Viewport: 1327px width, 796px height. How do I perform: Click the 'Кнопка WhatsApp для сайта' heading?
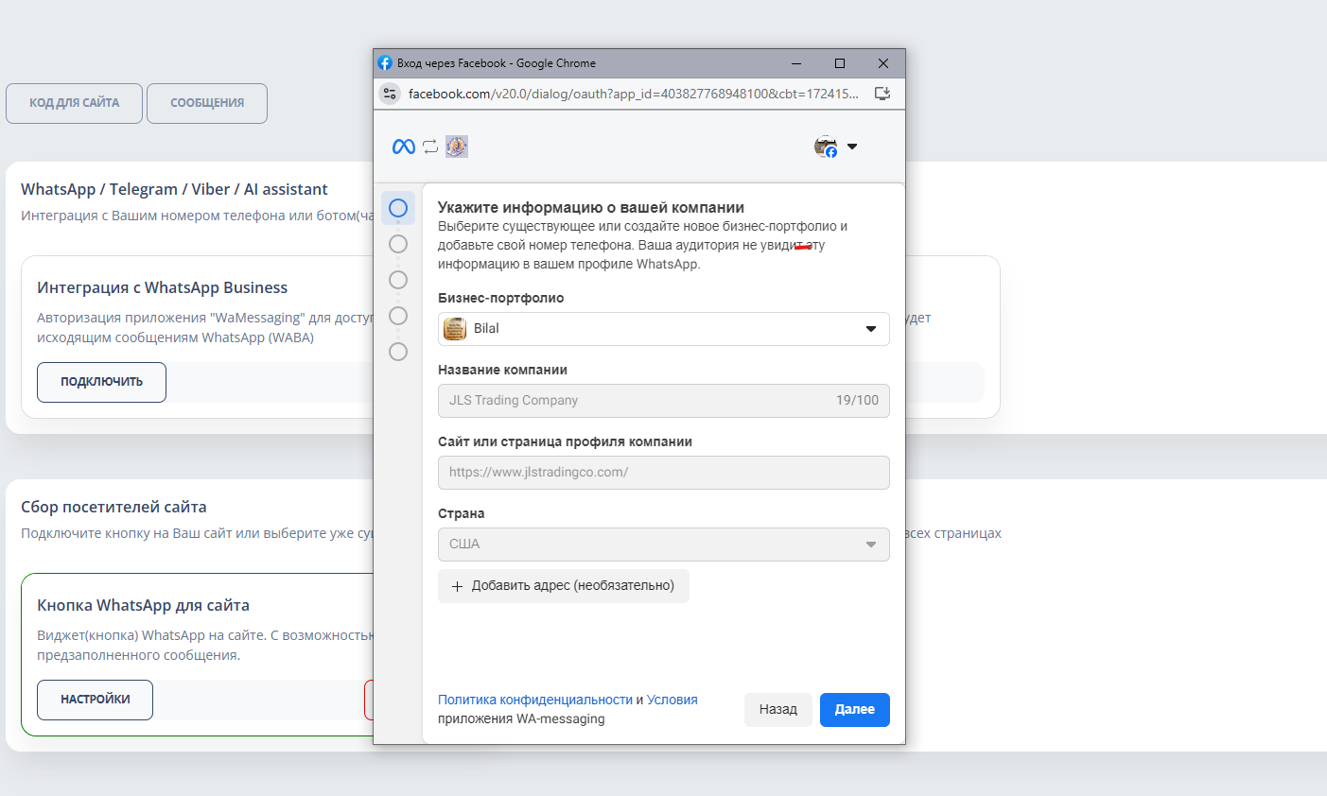coord(144,605)
